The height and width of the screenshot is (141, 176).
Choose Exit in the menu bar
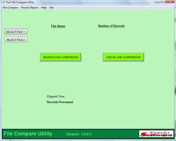coord(51,8)
